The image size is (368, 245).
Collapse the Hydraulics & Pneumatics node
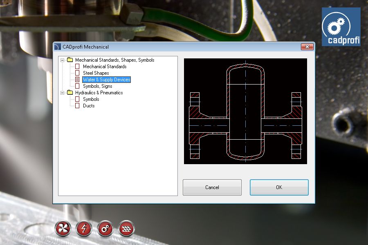click(63, 93)
